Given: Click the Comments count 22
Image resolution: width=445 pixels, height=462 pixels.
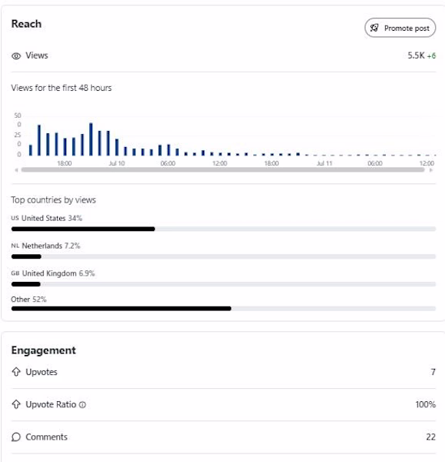Looking at the screenshot, I should point(431,437).
